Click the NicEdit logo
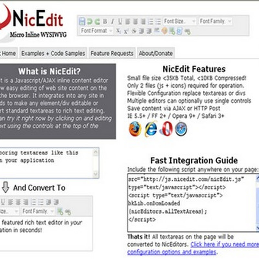 click(x=33, y=21)
